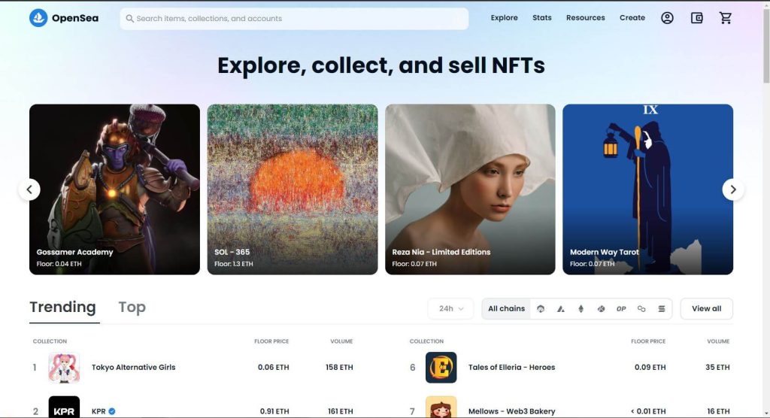Click Floor: 1.3 ETH text on SOL card

click(x=234, y=265)
